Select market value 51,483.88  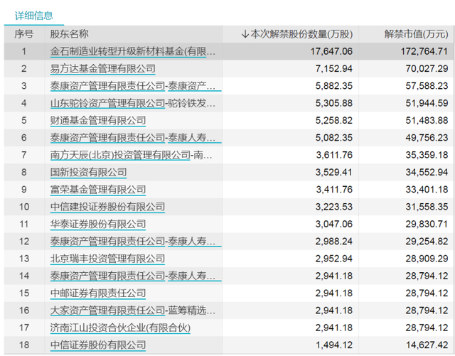[x=427, y=120]
